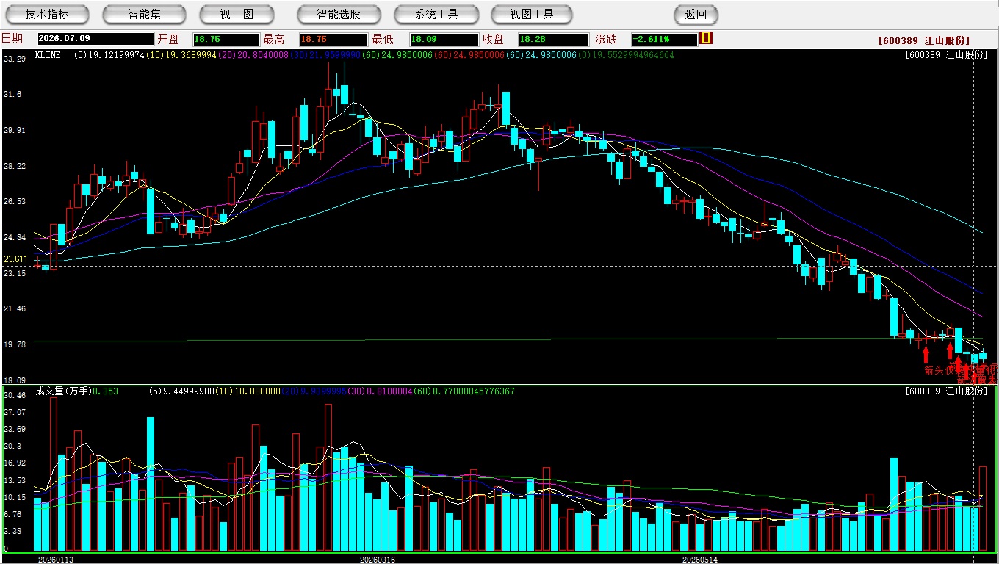Click the 日期 label

click(12, 39)
